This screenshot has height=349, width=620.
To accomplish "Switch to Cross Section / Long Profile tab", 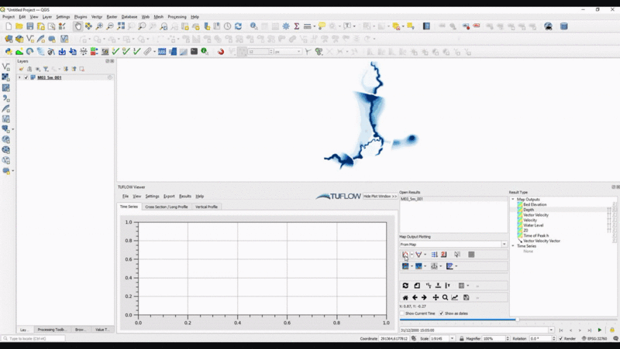I will pos(167,207).
